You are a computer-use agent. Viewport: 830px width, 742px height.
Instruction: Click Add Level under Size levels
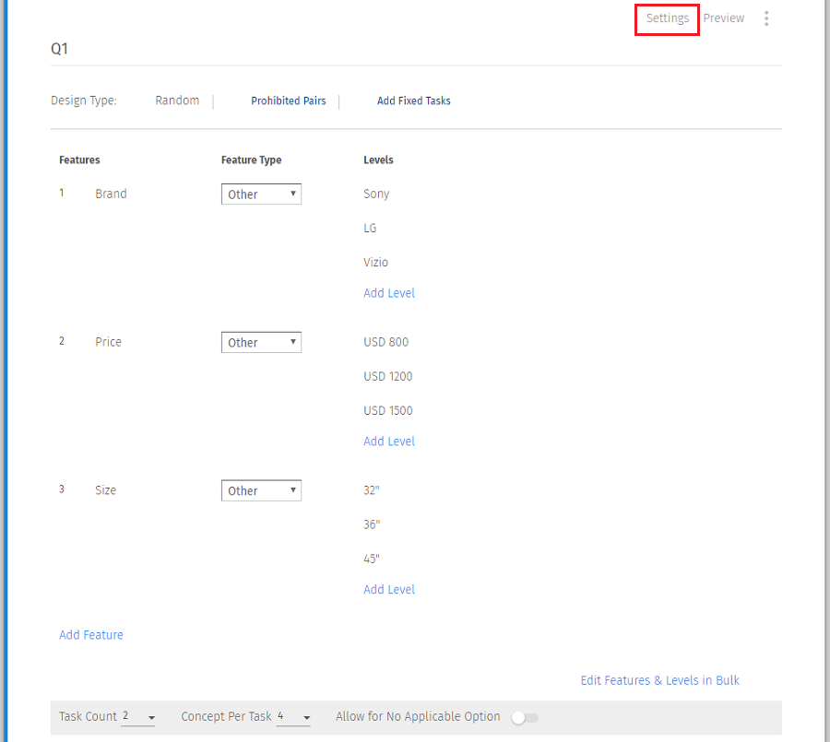coord(389,590)
